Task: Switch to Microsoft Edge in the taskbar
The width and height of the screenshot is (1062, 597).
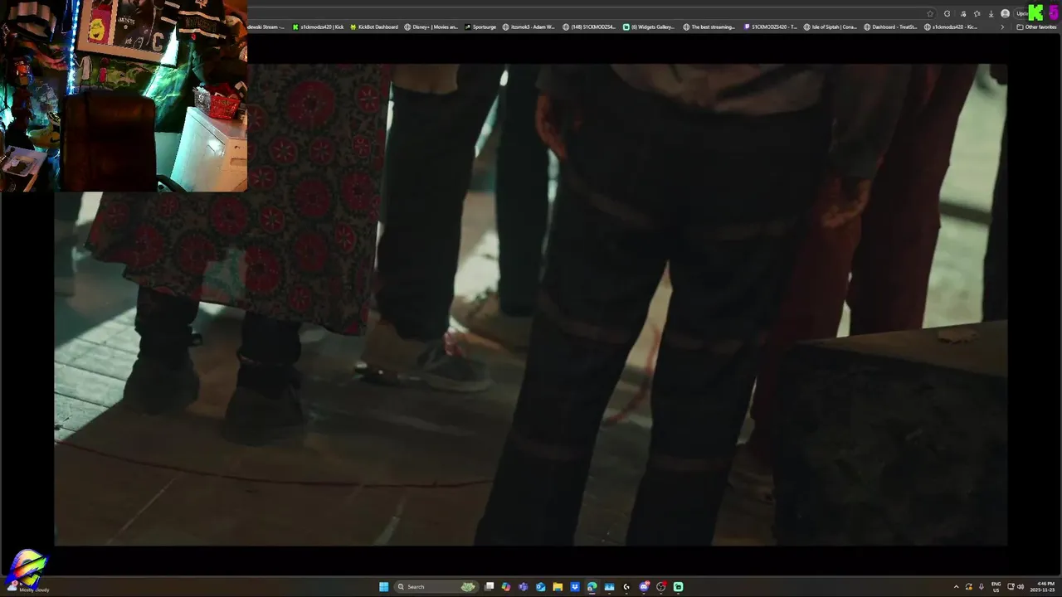Action: pyautogui.click(x=592, y=587)
